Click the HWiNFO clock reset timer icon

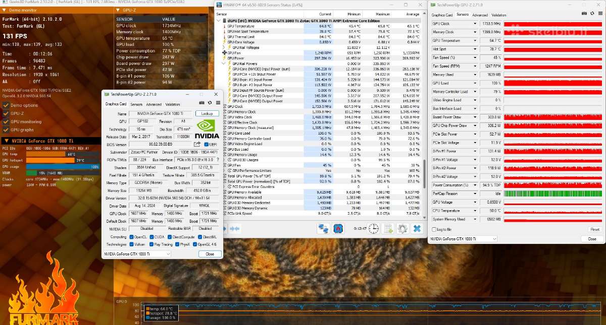[373, 229]
